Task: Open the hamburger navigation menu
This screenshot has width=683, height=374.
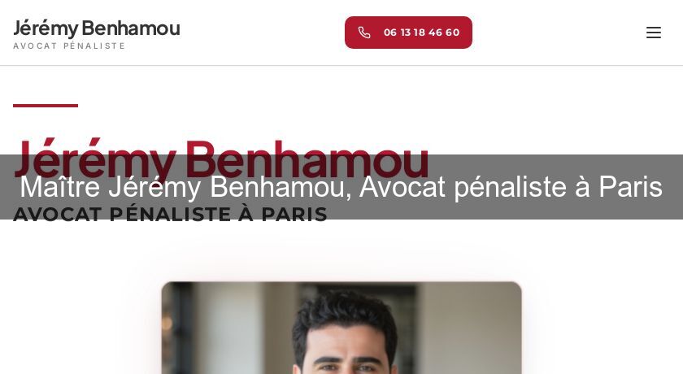Action: point(654,33)
